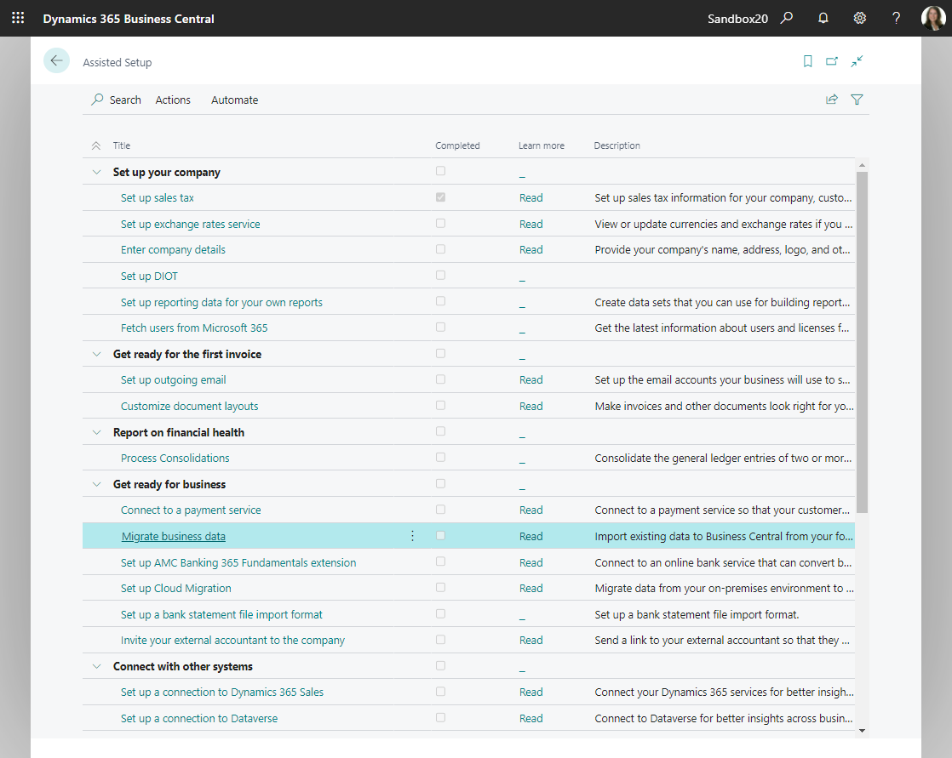Image resolution: width=952 pixels, height=758 pixels.
Task: Open the Set up outgoing email link
Action: pyautogui.click(x=174, y=380)
